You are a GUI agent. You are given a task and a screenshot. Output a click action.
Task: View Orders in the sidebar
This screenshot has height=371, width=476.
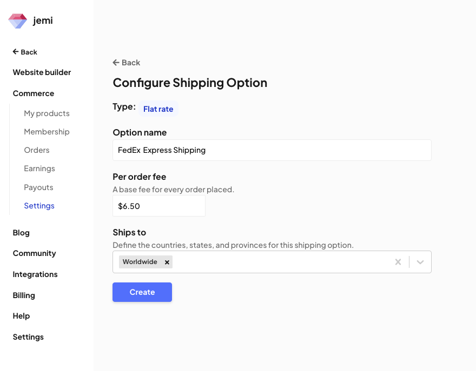tap(37, 150)
